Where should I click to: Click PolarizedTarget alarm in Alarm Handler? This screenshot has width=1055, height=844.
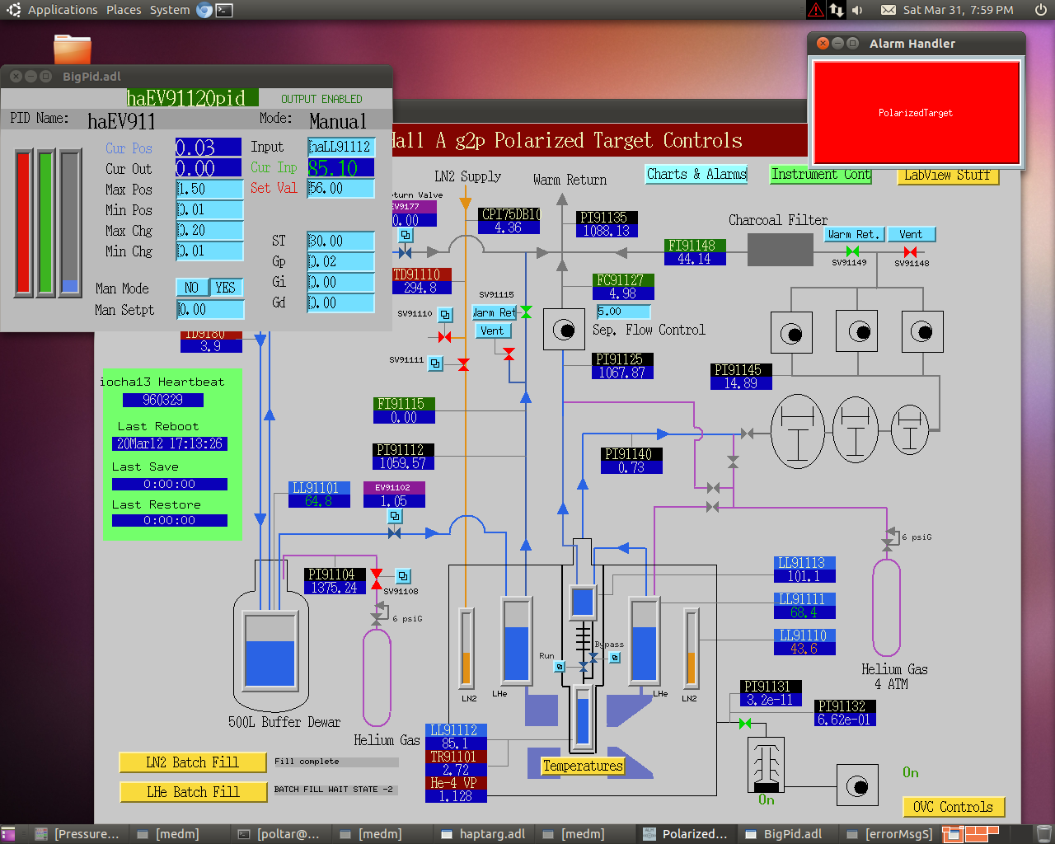pyautogui.click(x=916, y=113)
